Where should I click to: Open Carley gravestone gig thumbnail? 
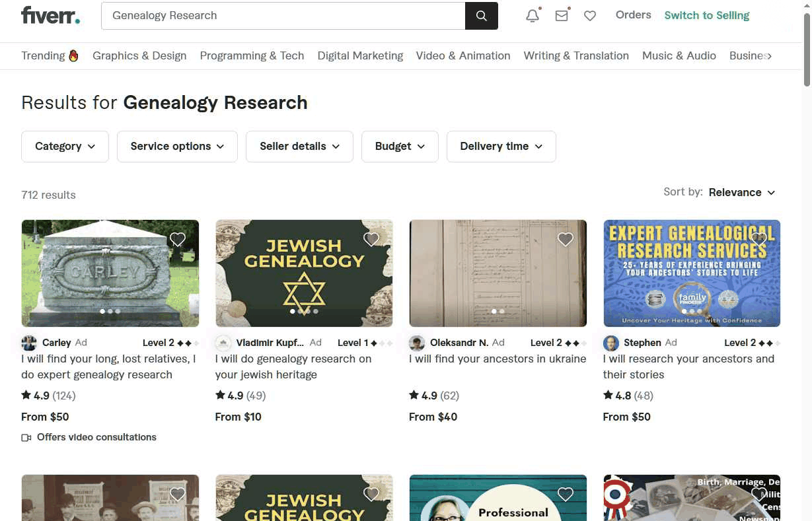(110, 273)
